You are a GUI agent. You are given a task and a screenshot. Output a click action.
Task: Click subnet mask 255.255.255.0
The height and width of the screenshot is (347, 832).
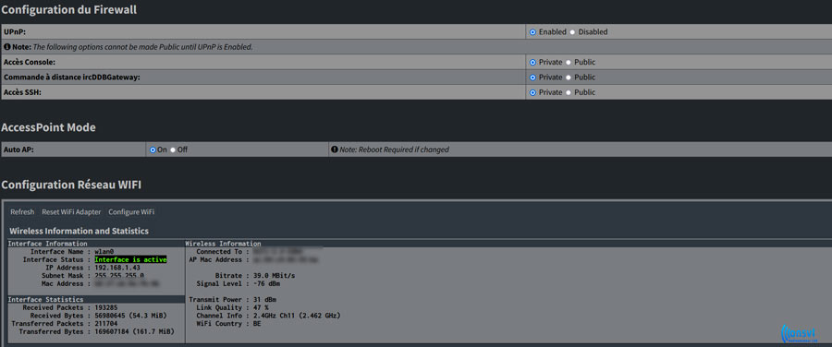click(x=119, y=276)
